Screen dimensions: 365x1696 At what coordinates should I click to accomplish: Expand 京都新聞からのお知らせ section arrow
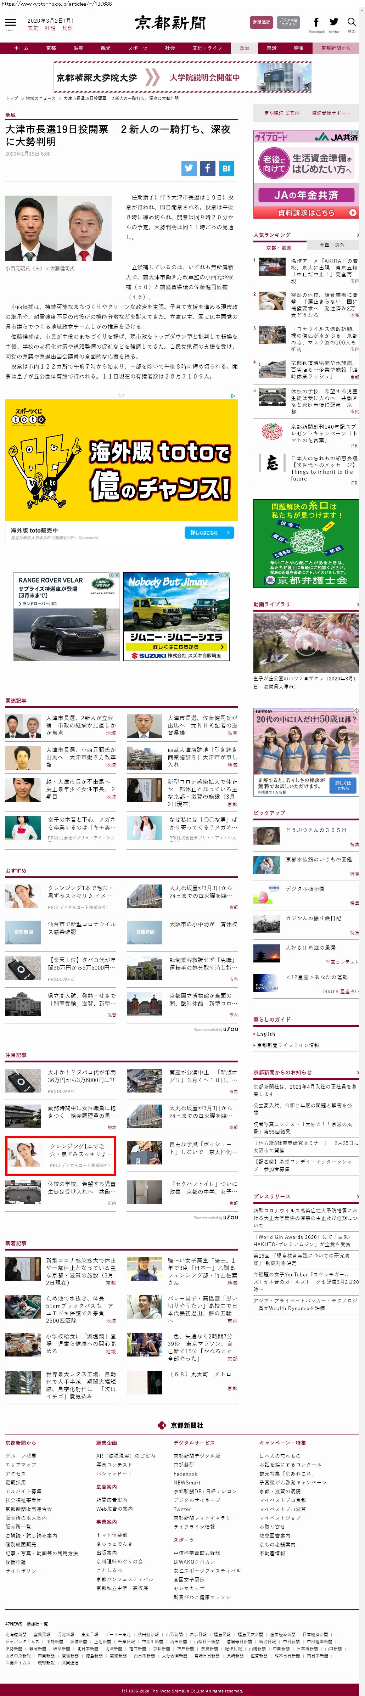(358, 1073)
